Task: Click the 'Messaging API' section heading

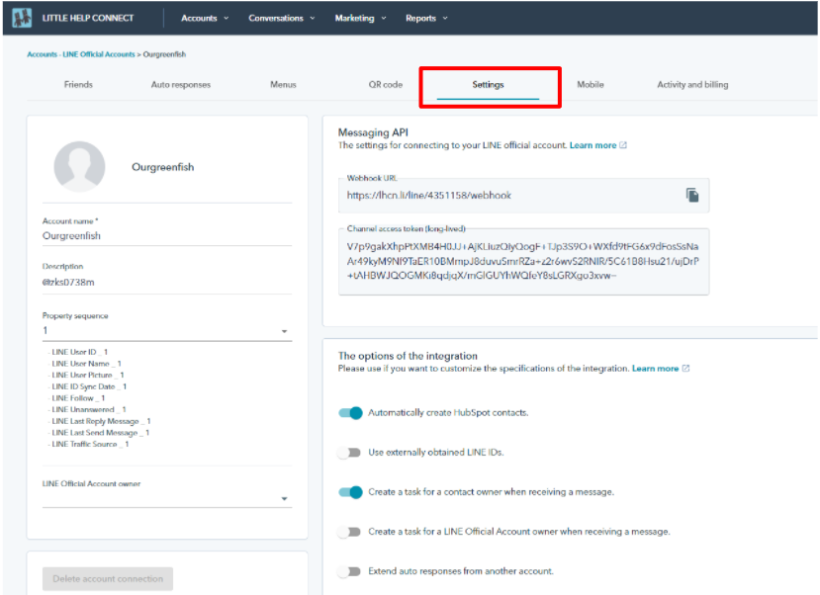Action: [373, 132]
